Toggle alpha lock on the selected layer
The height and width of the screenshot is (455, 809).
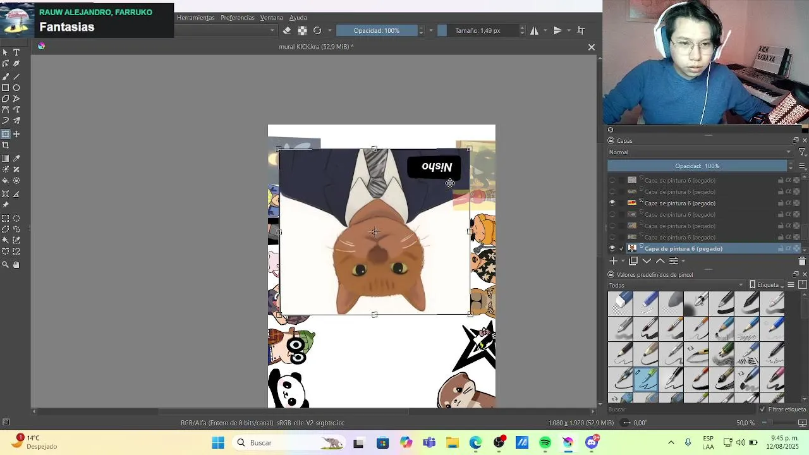coord(796,248)
